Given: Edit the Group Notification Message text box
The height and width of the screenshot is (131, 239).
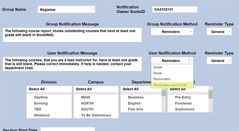Looking at the screenshot, I should [72, 35].
